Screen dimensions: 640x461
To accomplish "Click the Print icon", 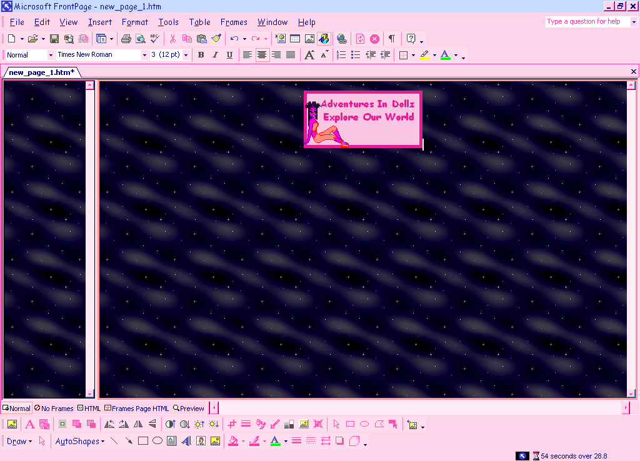I will point(126,39).
